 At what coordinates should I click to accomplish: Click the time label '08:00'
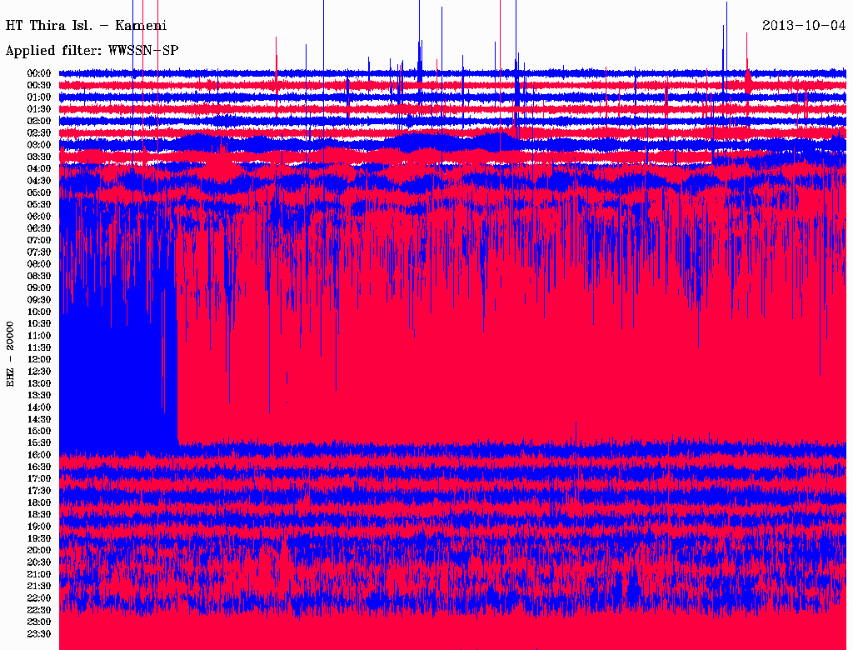[x=39, y=264]
